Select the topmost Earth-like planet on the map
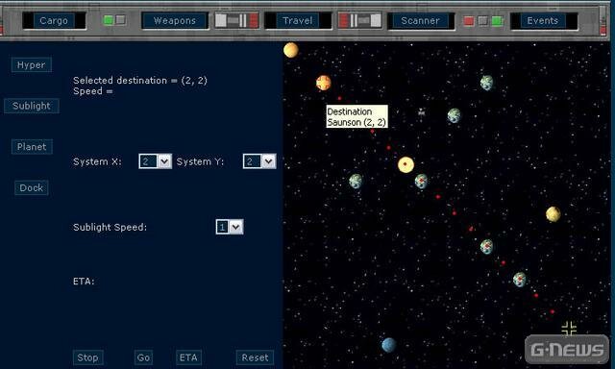This screenshot has width=615, height=369. pos(487,83)
